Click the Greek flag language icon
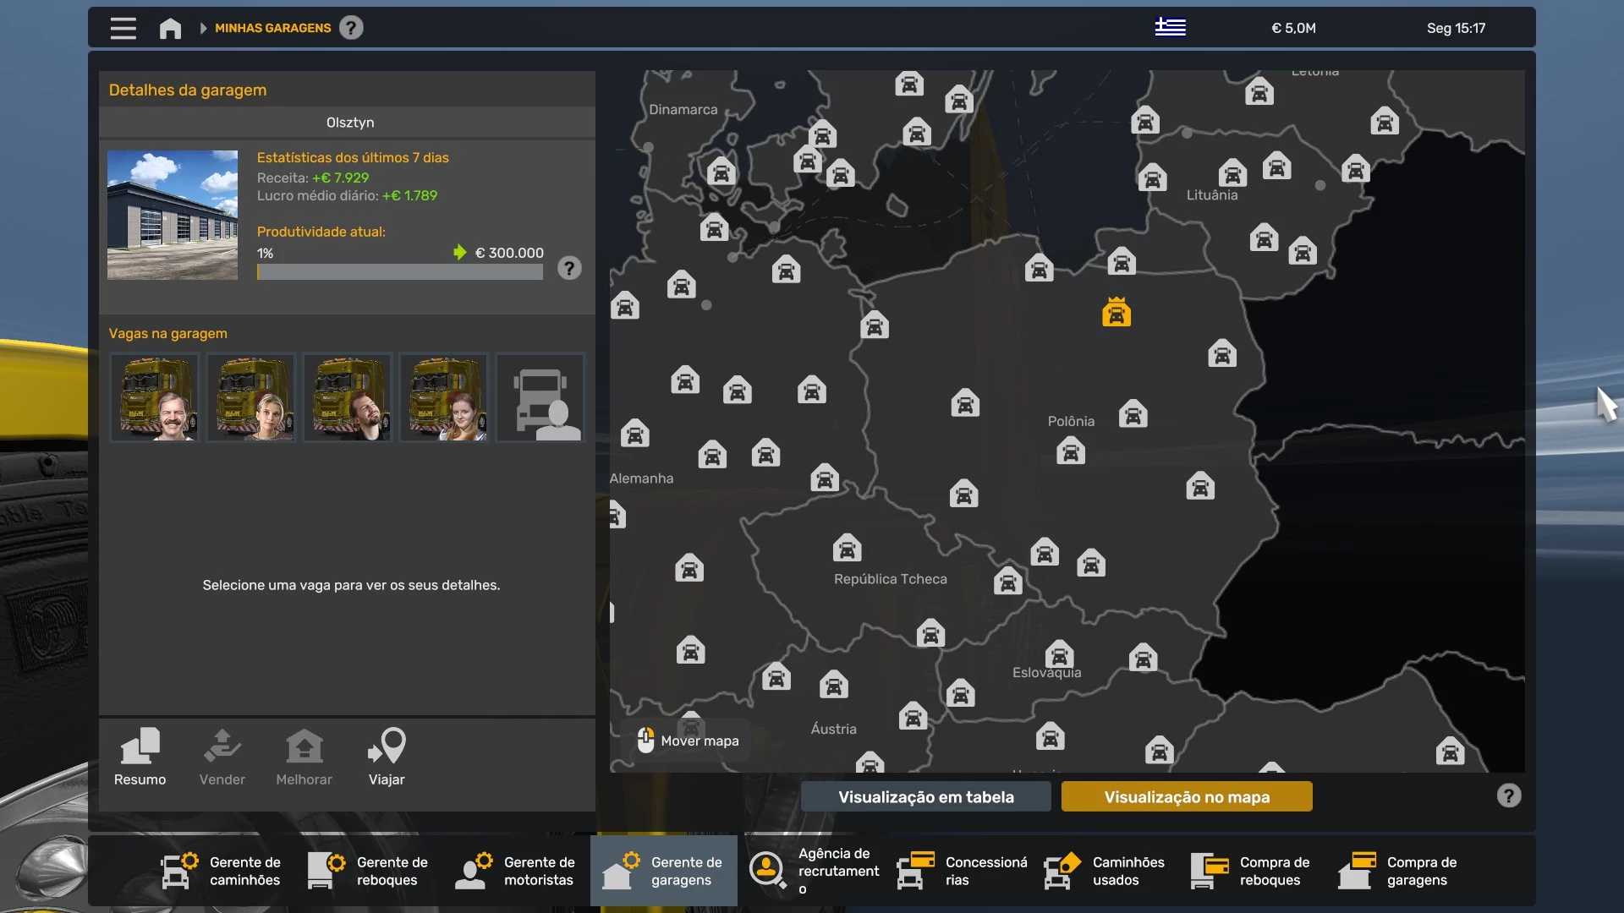The image size is (1624, 913). 1170,28
